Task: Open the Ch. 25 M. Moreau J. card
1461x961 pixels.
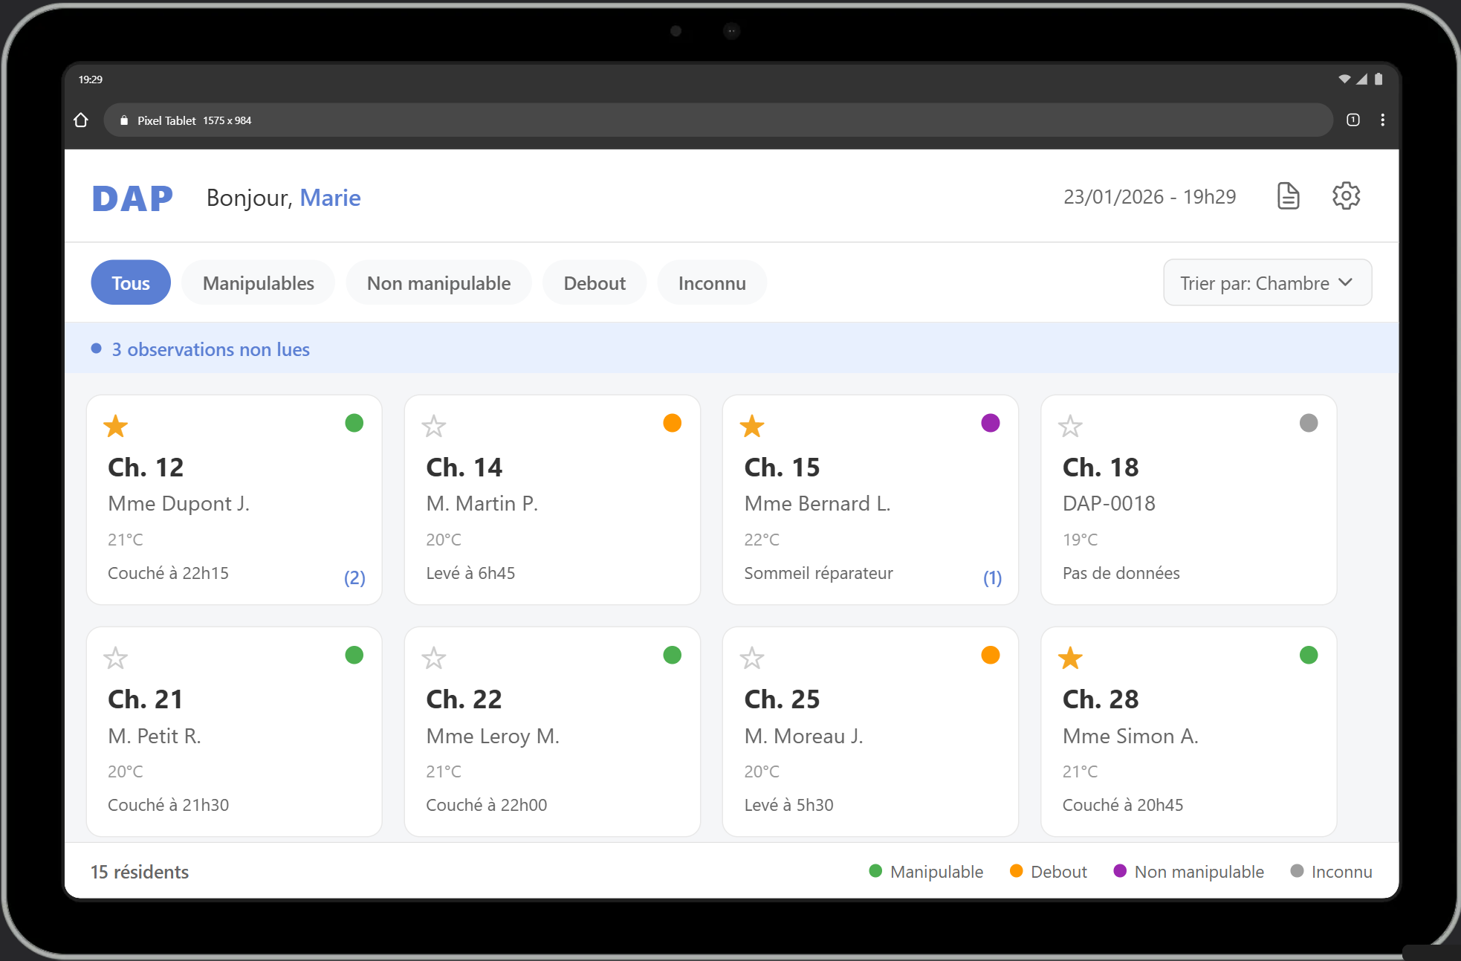Action: coord(869,732)
